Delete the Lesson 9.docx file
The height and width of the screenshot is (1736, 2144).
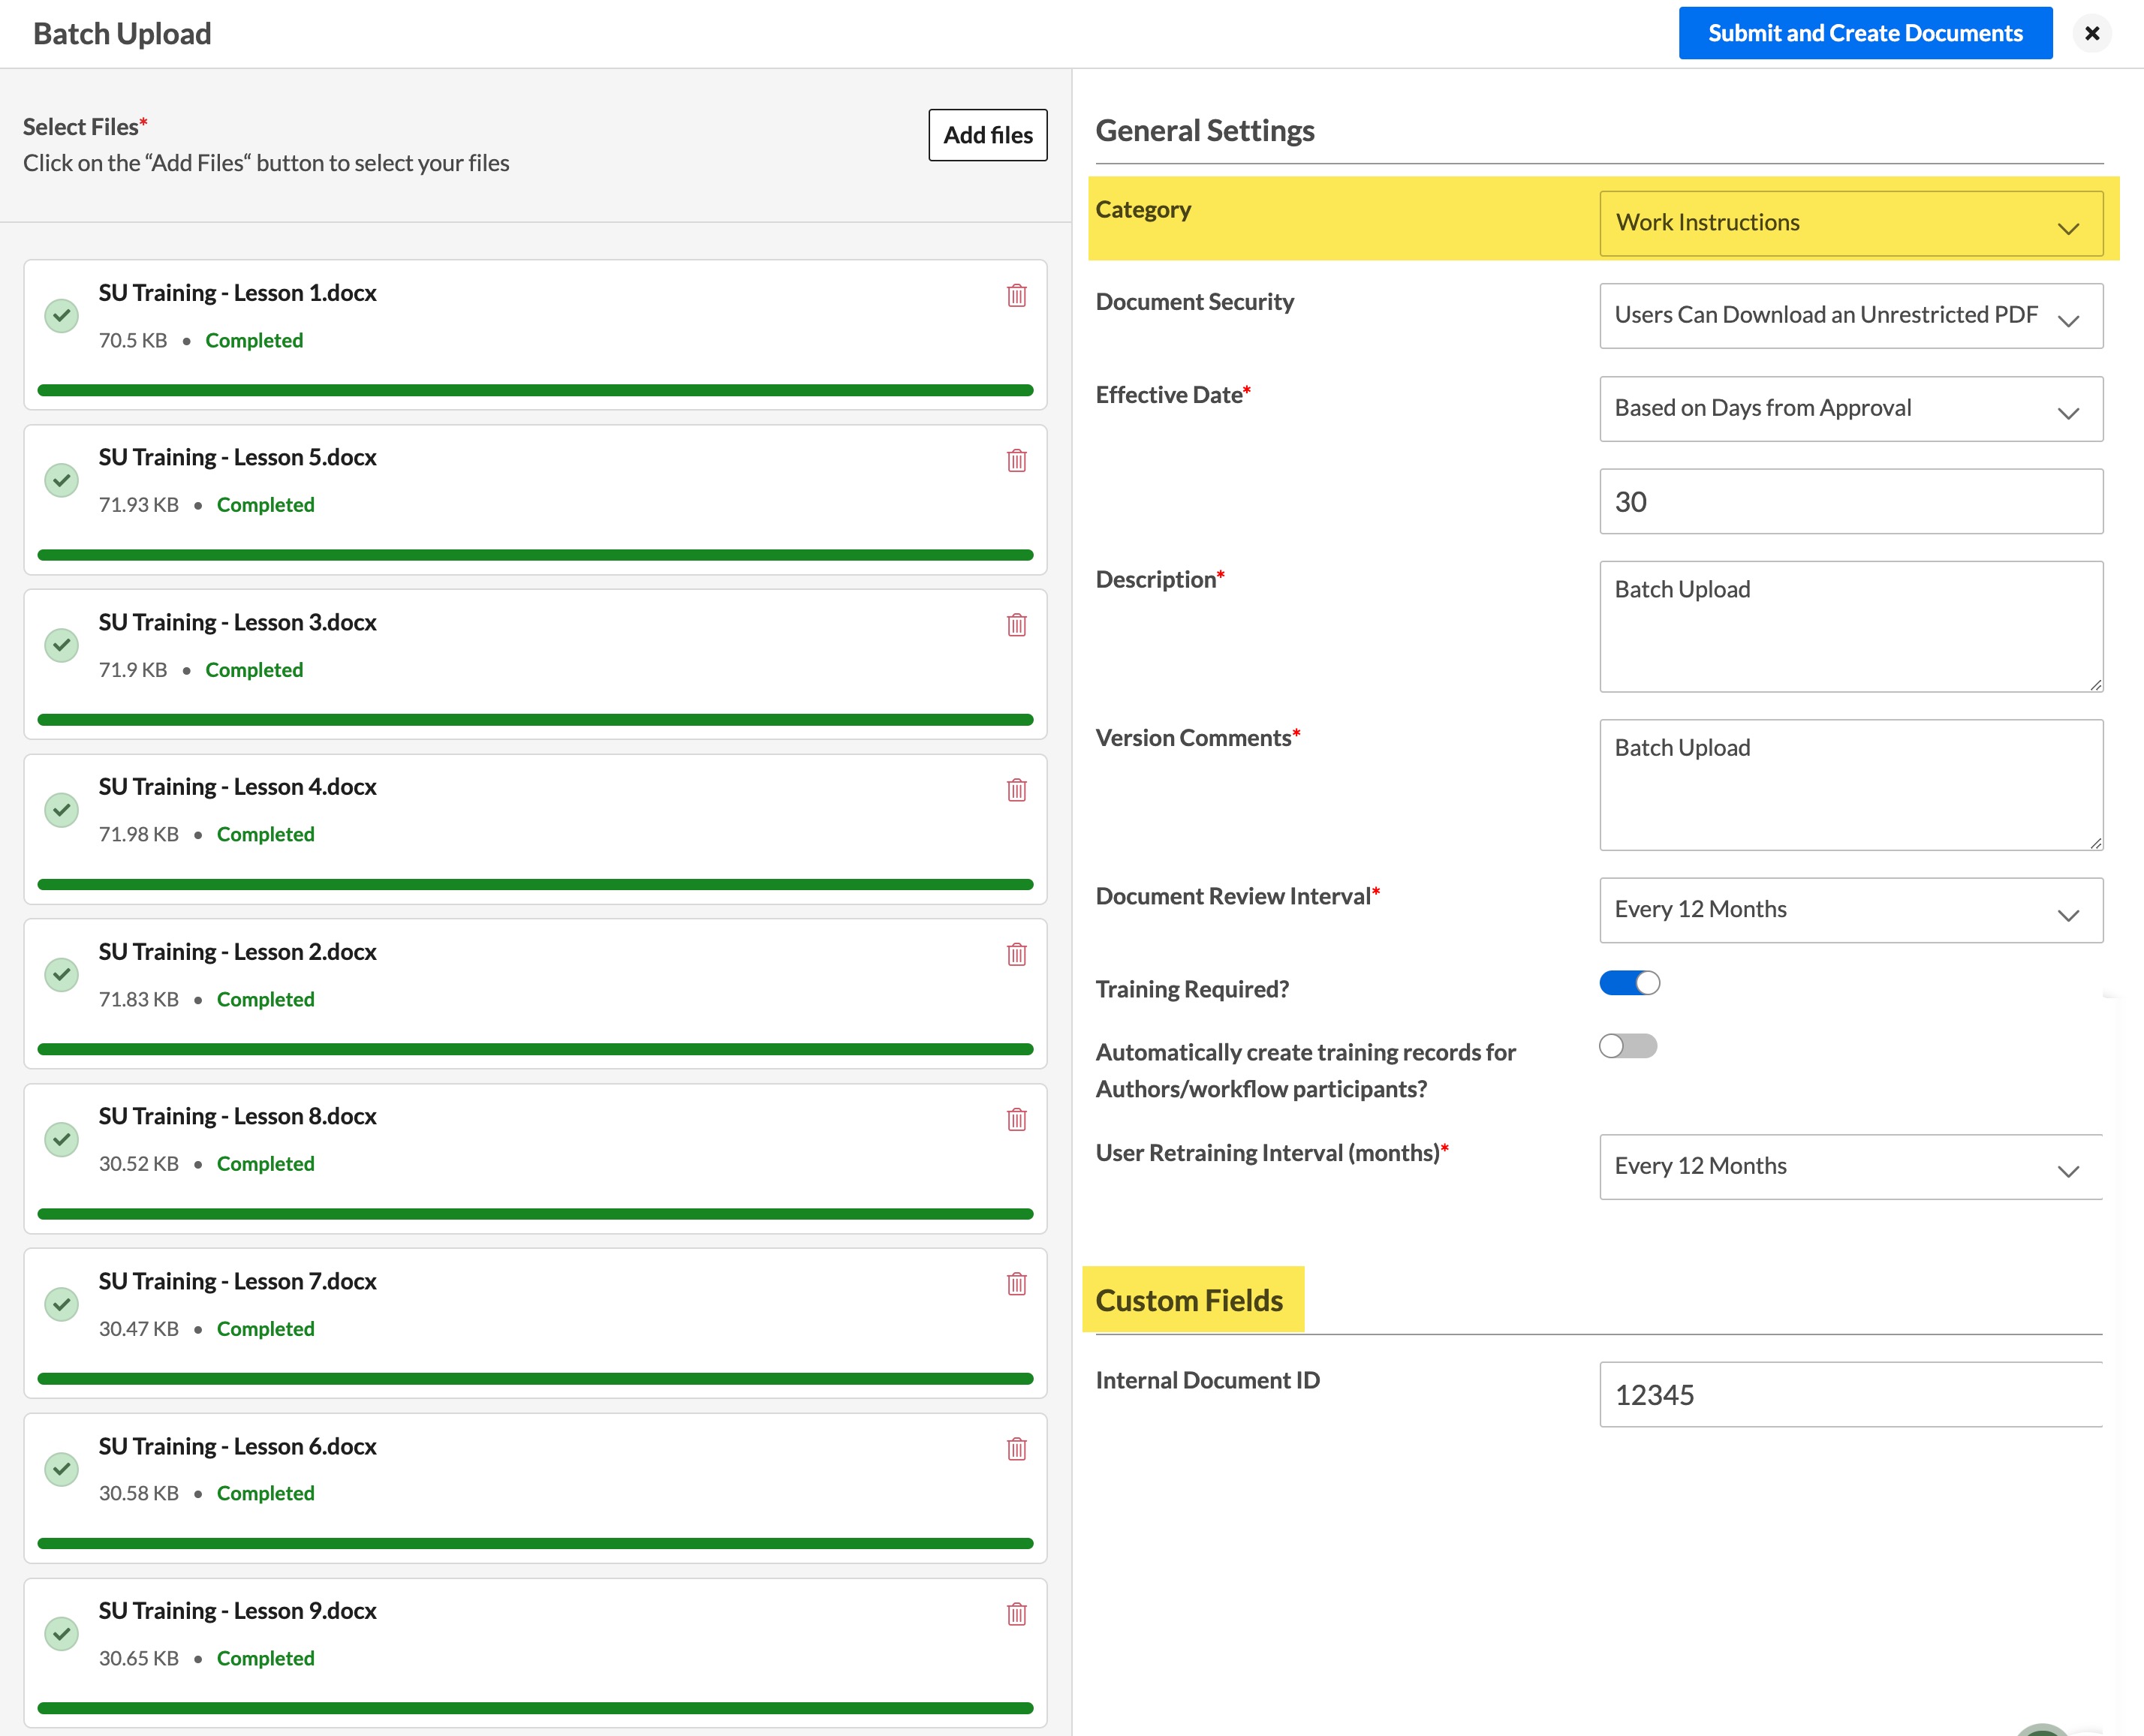click(1016, 1613)
